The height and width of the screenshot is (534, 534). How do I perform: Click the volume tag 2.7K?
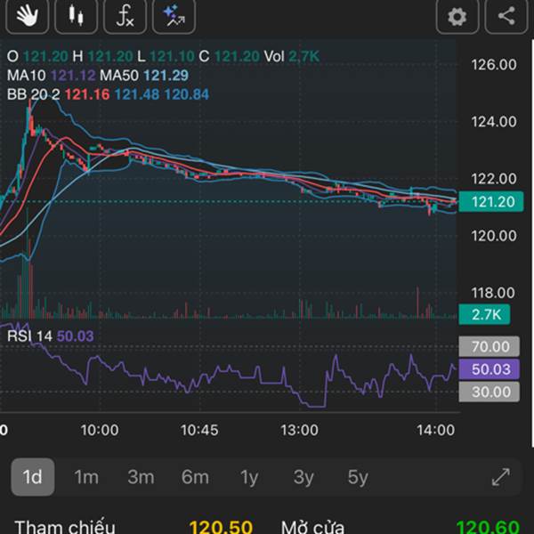(x=484, y=314)
